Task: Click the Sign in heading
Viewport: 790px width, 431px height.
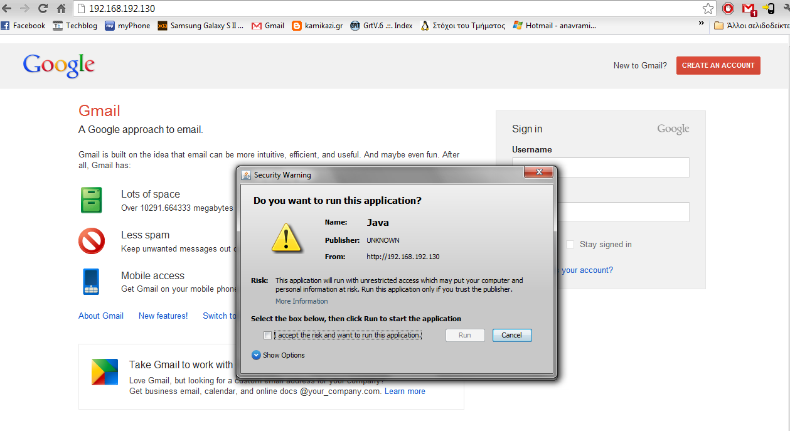Action: 527,129
